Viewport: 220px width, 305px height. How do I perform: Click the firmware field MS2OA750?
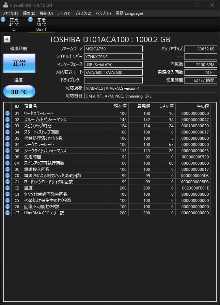coord(113,49)
